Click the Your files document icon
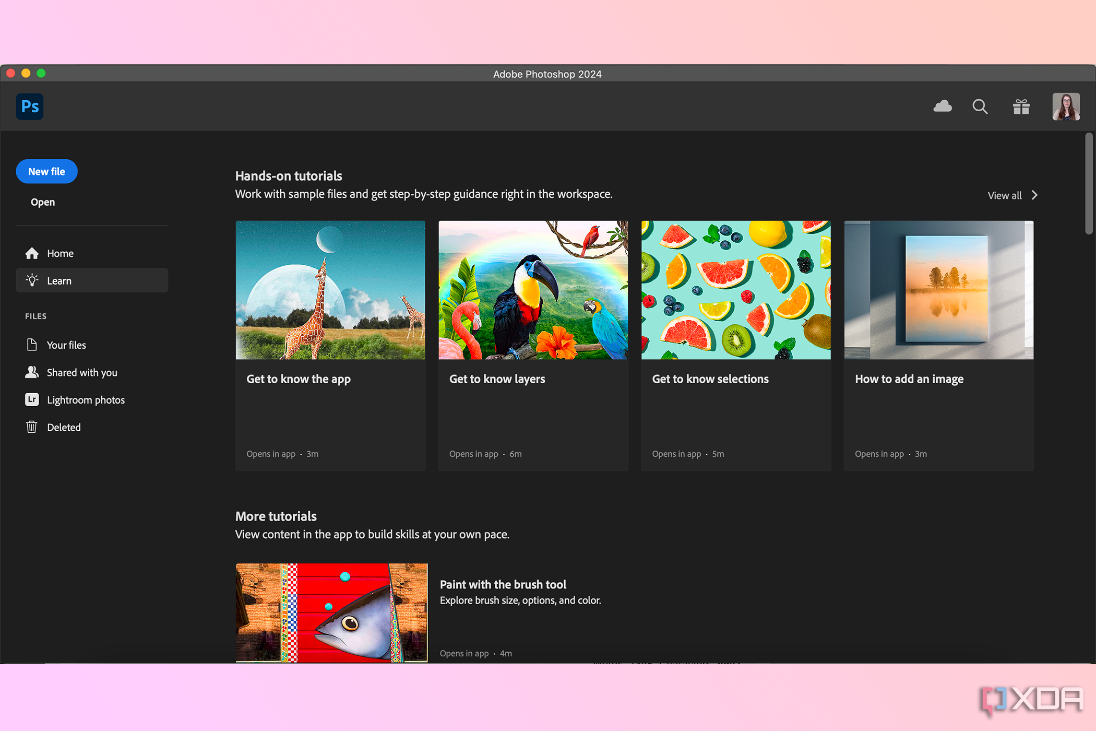The height and width of the screenshot is (731, 1096). pos(32,345)
